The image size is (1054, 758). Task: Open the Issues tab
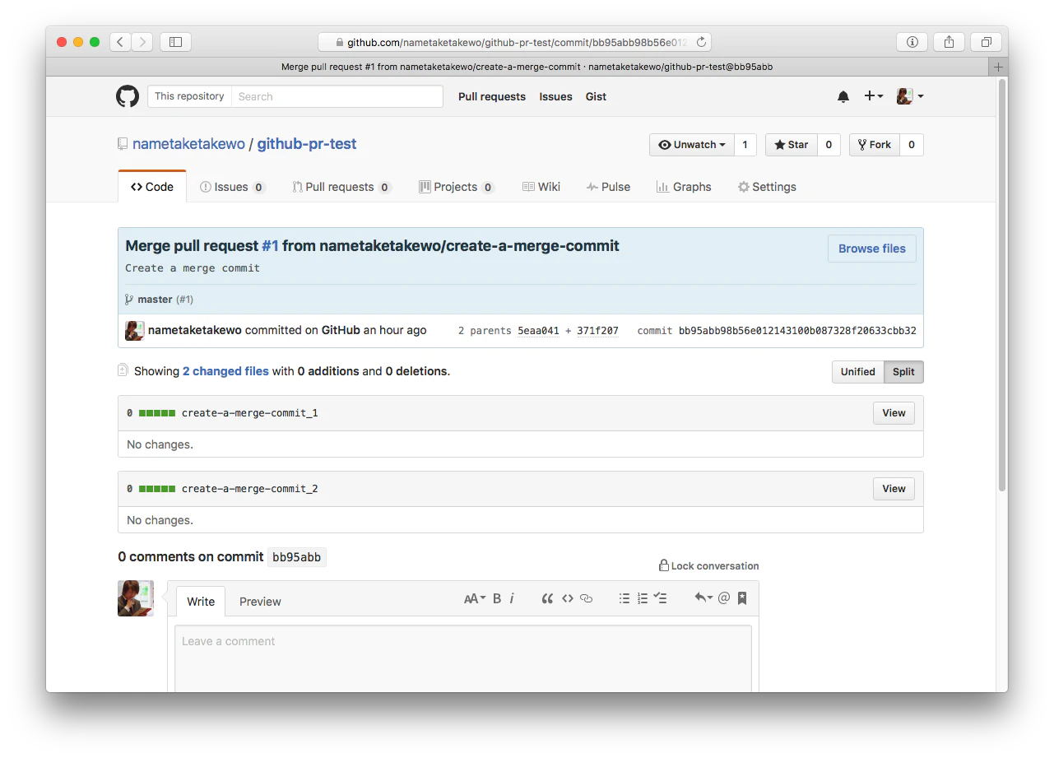233,187
